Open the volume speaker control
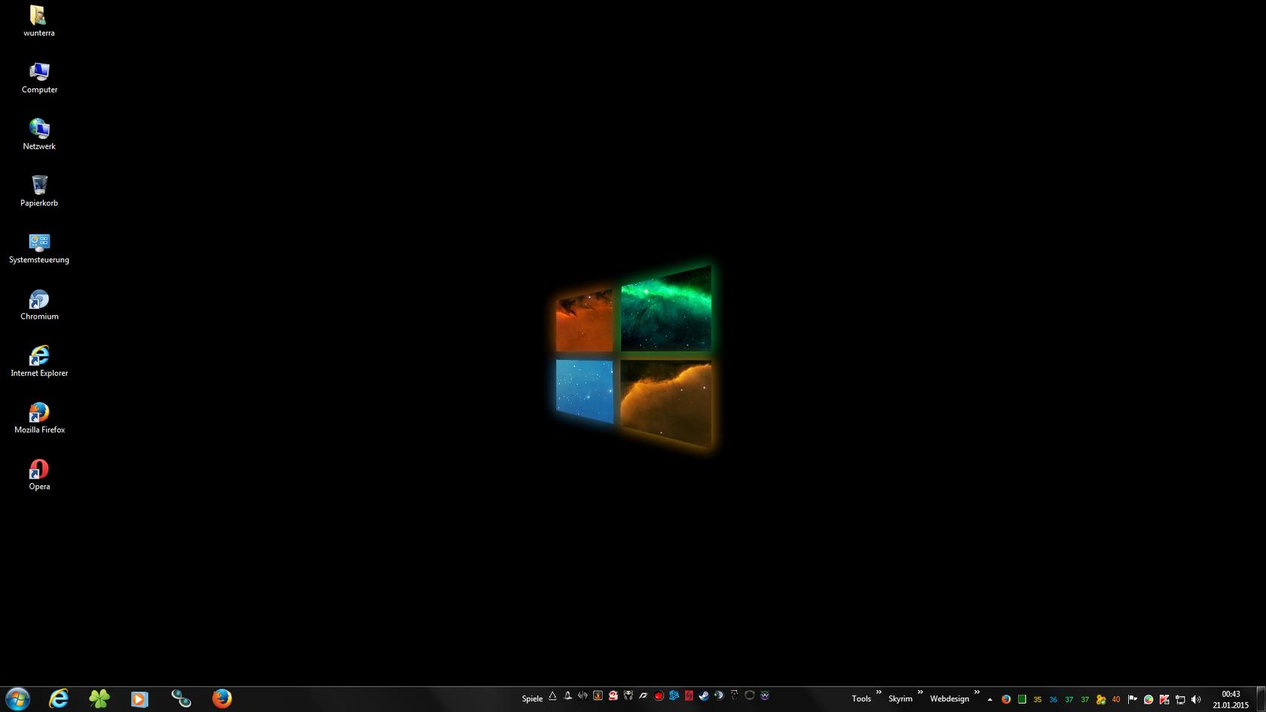The image size is (1266, 712). coord(1196,699)
